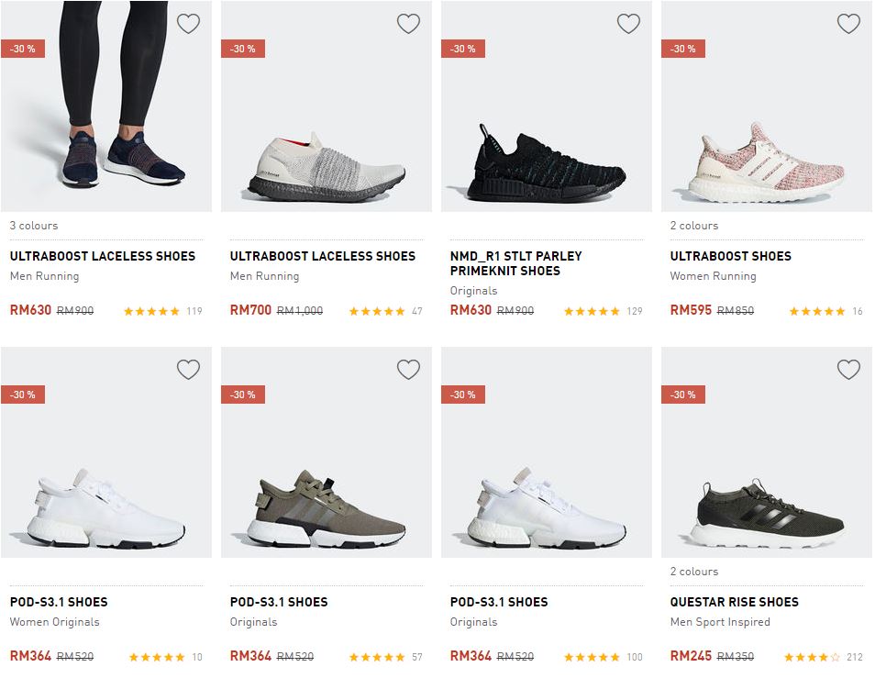The image size is (875, 678).
Task: View star rating with 129 reviews
Action: click(592, 311)
